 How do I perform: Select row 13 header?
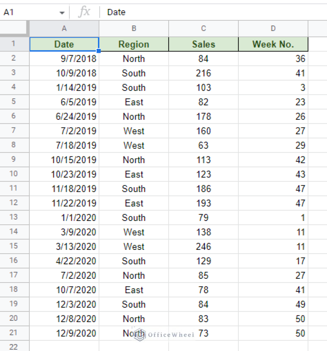(x=14, y=218)
